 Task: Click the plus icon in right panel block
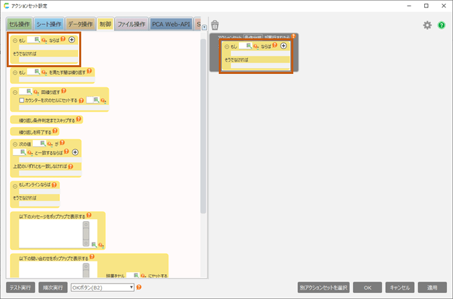283,46
